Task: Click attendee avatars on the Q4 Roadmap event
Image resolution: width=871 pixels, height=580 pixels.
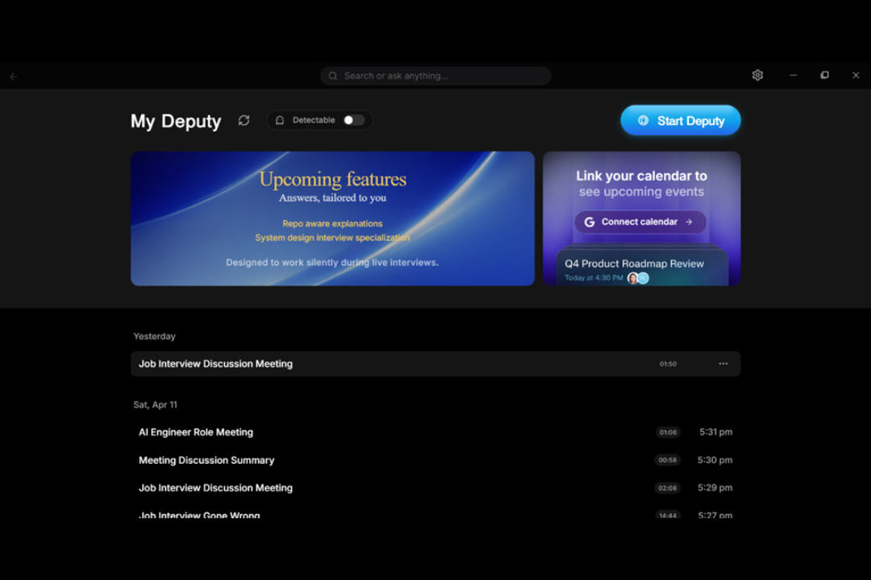Action: click(638, 278)
